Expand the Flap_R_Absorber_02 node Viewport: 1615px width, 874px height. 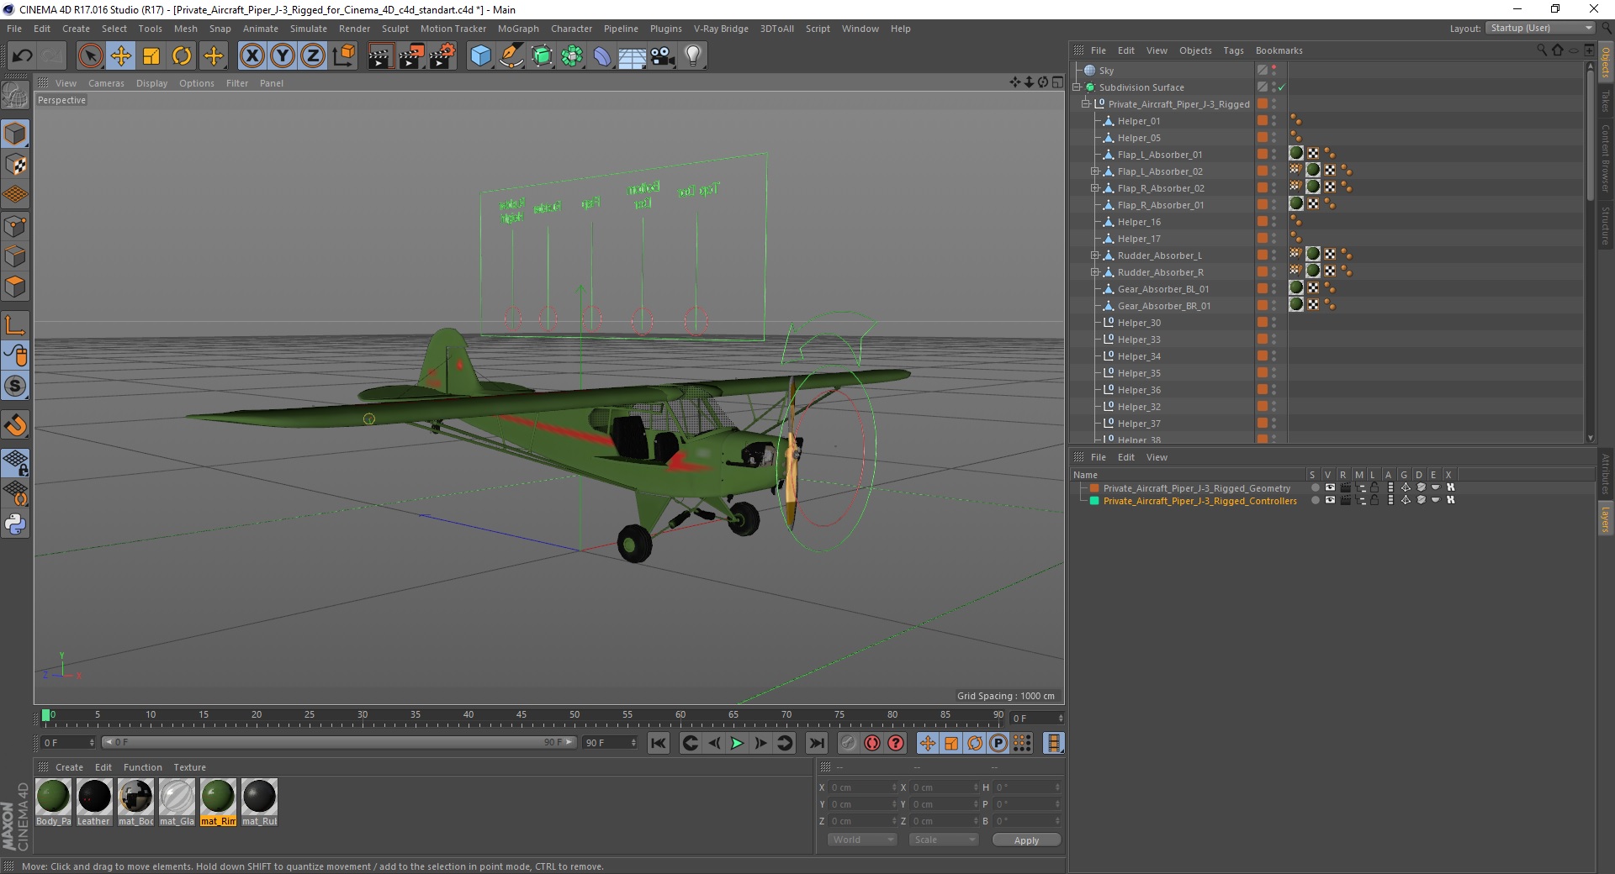tap(1095, 187)
